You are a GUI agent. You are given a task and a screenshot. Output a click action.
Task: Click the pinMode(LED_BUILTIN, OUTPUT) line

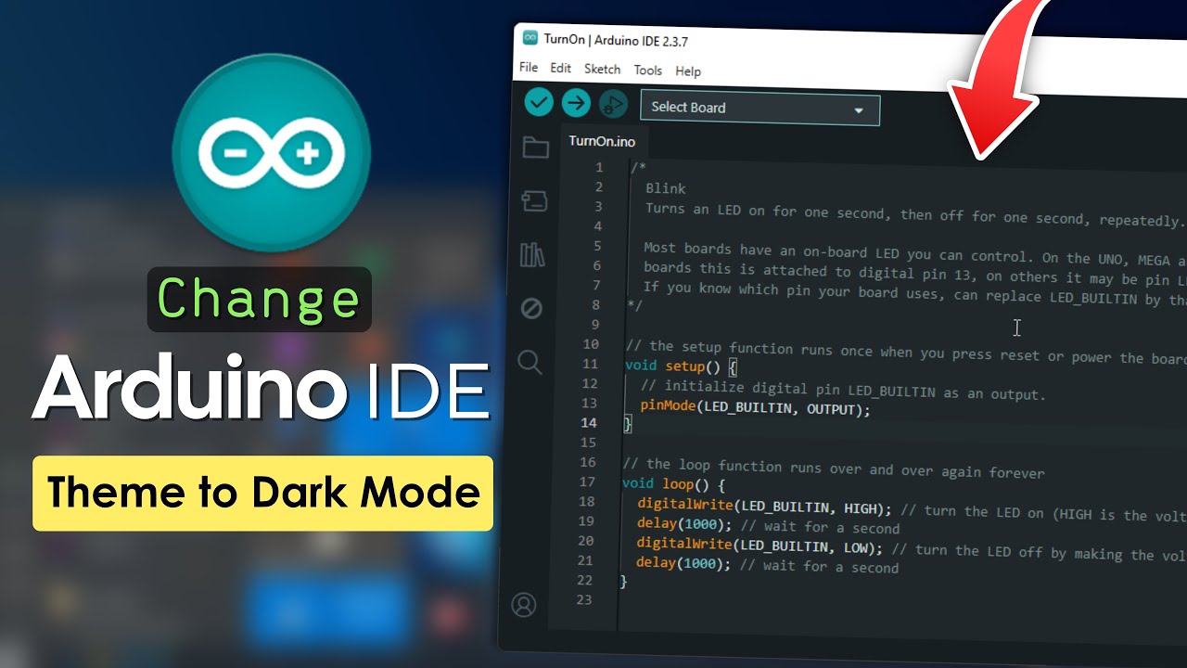pos(756,407)
